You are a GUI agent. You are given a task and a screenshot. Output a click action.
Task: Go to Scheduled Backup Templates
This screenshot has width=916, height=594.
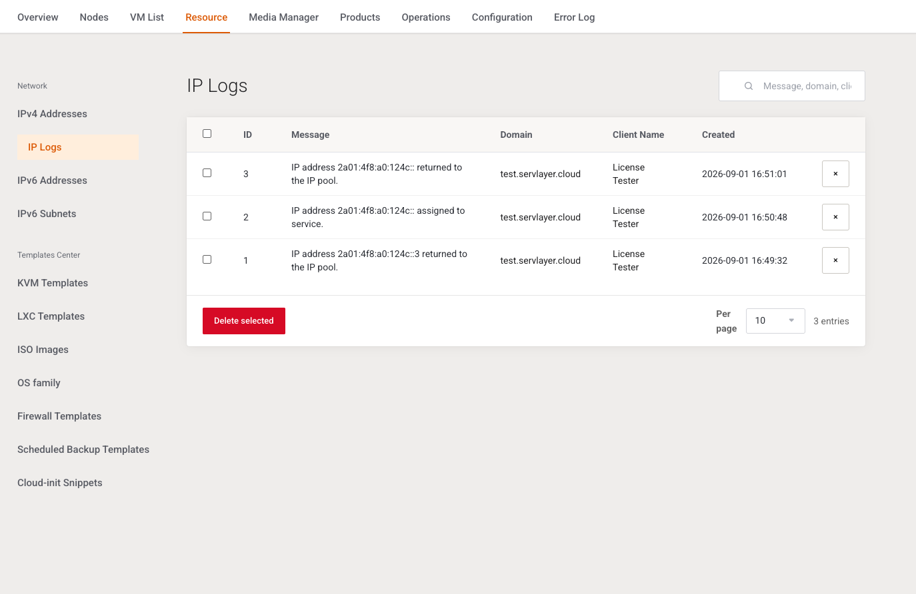(83, 449)
